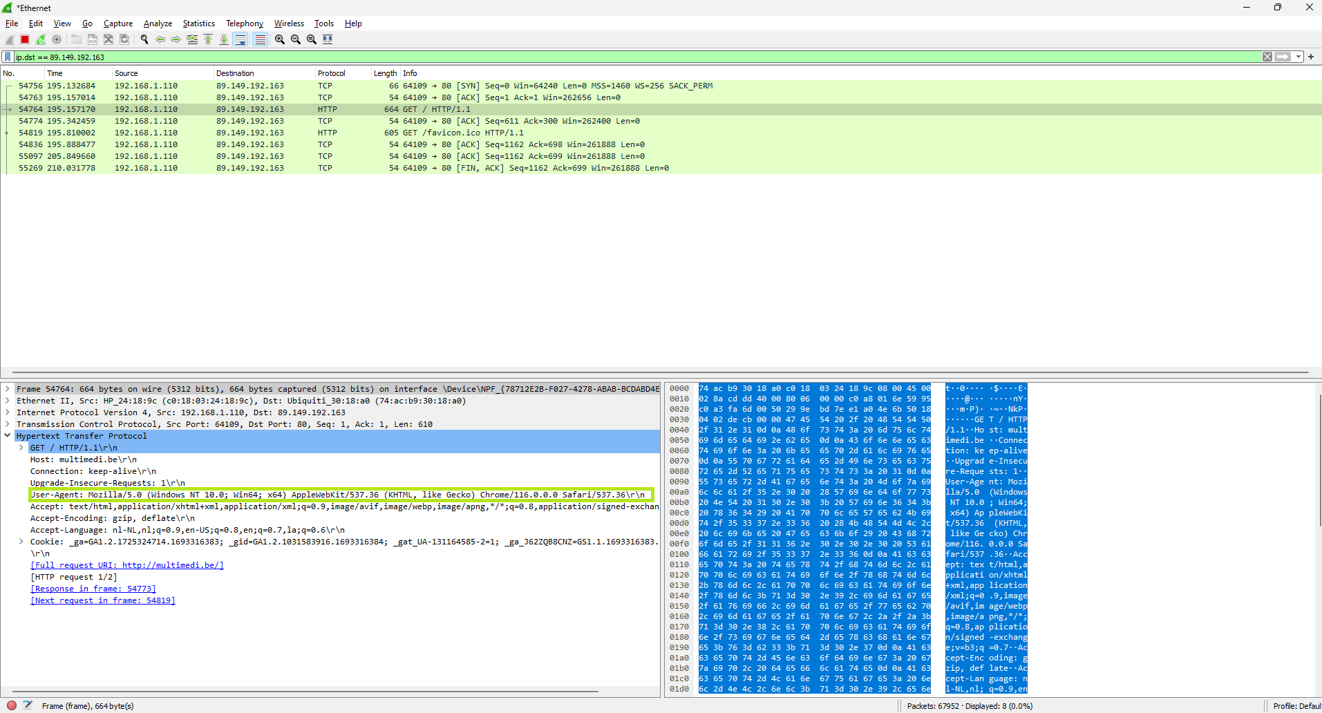Screen dimensions: 1322x713
Task: Expand Transmission Control Protocol details
Action: 8,424
